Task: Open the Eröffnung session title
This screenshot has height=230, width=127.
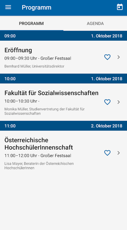Action: [x=18, y=50]
